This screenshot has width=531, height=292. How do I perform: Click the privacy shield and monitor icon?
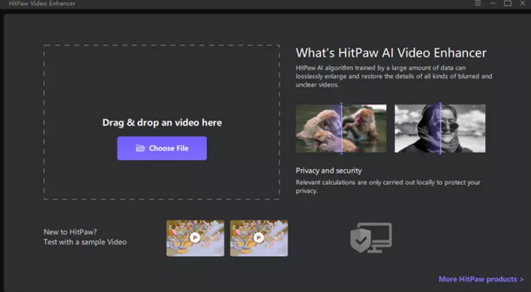coord(371,237)
